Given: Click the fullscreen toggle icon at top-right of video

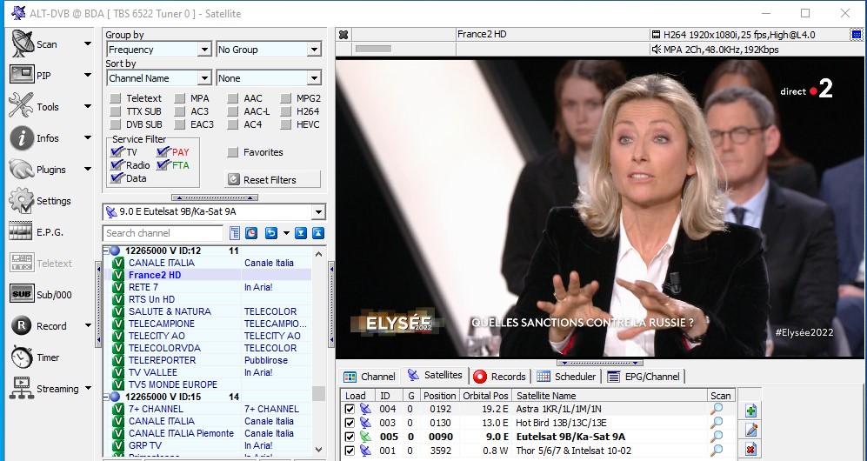Looking at the screenshot, I should click(x=856, y=35).
